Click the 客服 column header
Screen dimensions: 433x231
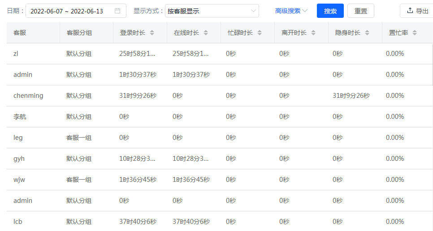20,33
